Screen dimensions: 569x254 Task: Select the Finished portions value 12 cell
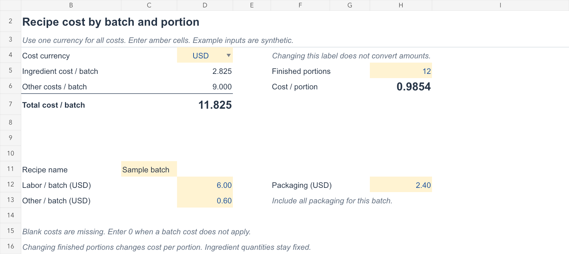tap(401, 71)
